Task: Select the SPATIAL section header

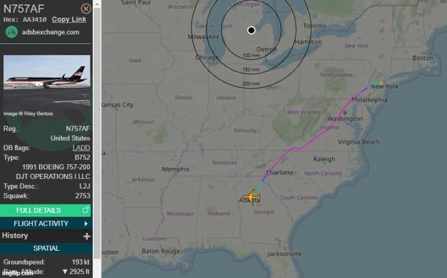Action: point(46,248)
